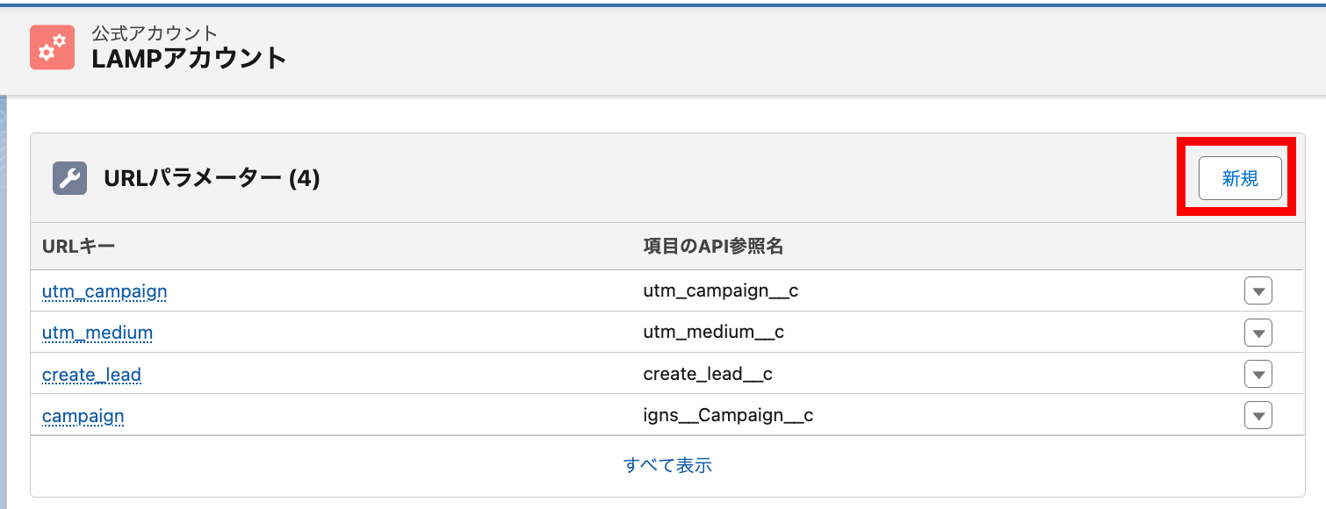Click the 項目のAPI参照名 column header
Viewport: 1326px width, 509px height.
(x=713, y=247)
